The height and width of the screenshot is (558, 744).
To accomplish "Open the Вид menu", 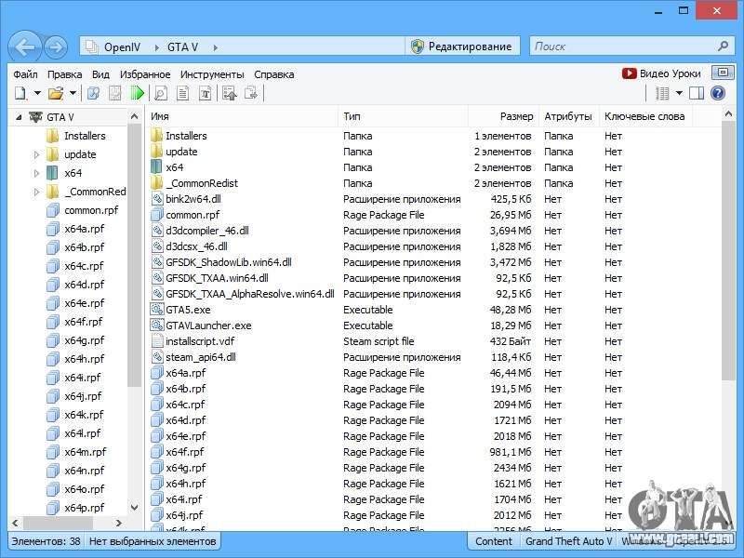I will (100, 74).
